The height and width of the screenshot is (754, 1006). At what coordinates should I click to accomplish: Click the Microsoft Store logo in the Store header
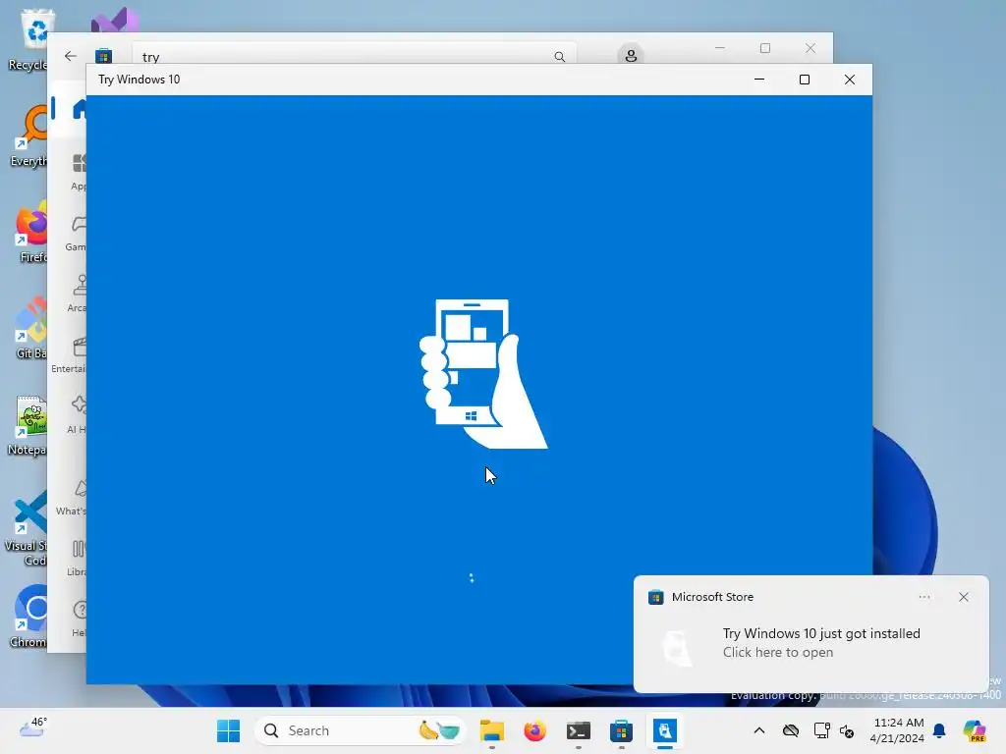pyautogui.click(x=103, y=56)
